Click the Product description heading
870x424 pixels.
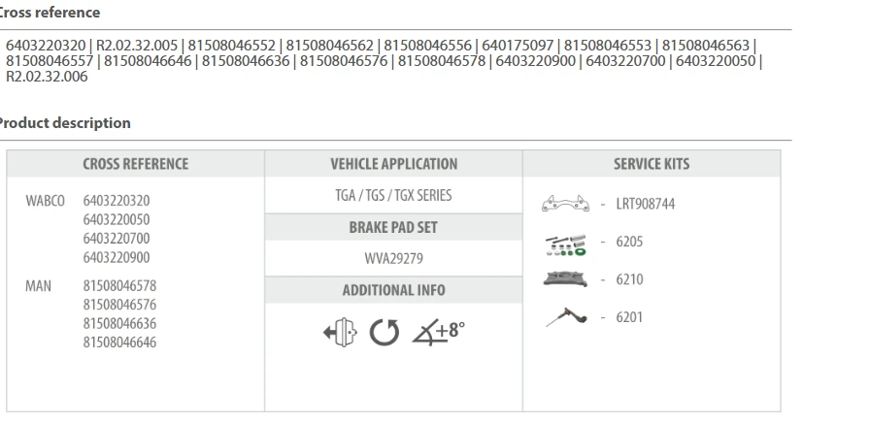(x=64, y=123)
